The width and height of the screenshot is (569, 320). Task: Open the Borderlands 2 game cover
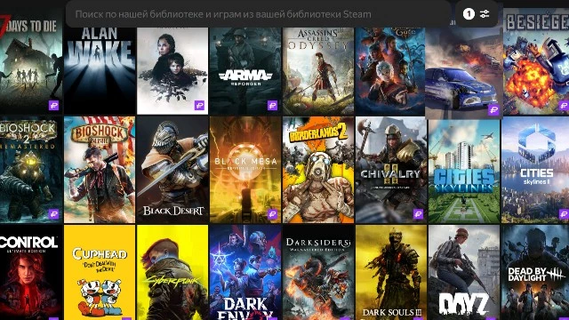(318, 170)
